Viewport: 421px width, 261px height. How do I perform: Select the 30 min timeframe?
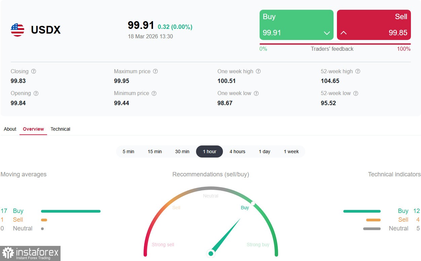tap(182, 151)
